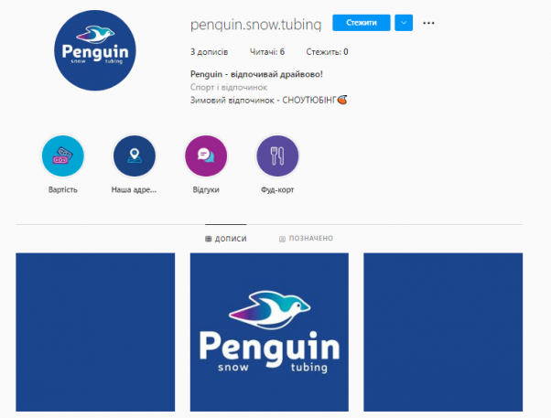Open the first plain blue post thumbnail
Image resolution: width=551 pixels, height=418 pixels.
(x=95, y=332)
